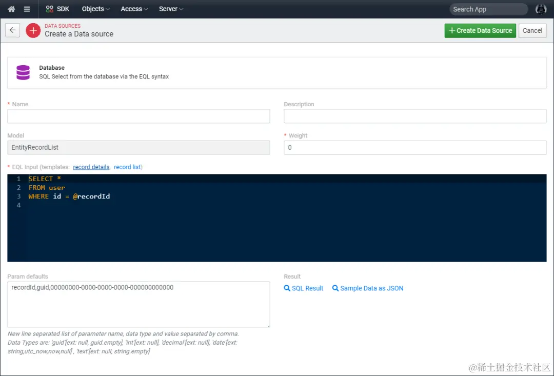Screen dimensions: 554x376
Task: Focus the Search App field
Action: tap(489, 9)
